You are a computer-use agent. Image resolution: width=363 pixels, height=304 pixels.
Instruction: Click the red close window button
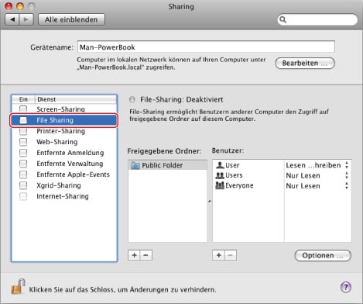coord(9,6)
